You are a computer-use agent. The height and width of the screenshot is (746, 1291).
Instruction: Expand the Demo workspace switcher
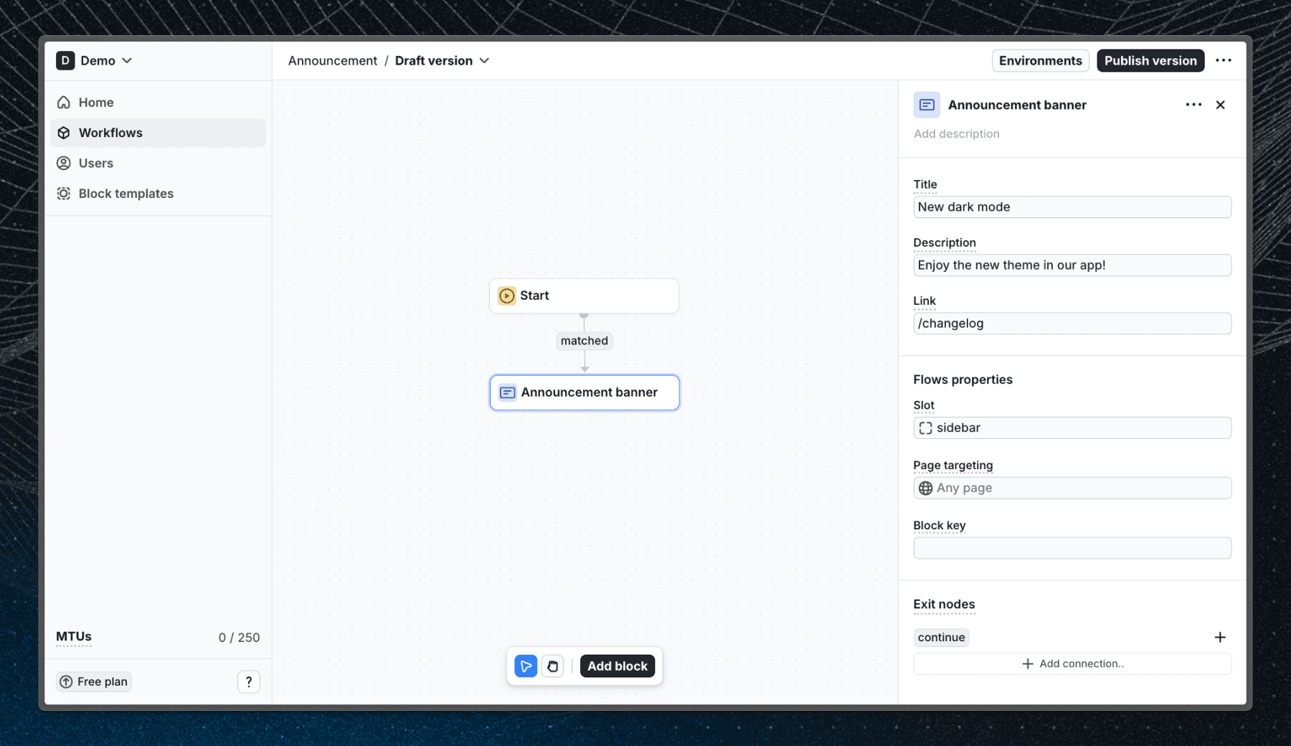click(128, 61)
